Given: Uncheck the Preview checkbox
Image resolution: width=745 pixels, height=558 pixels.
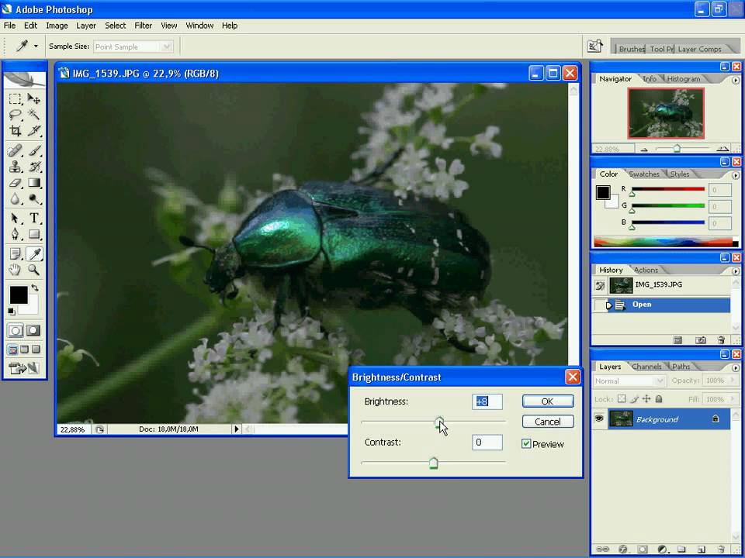Looking at the screenshot, I should 526,444.
